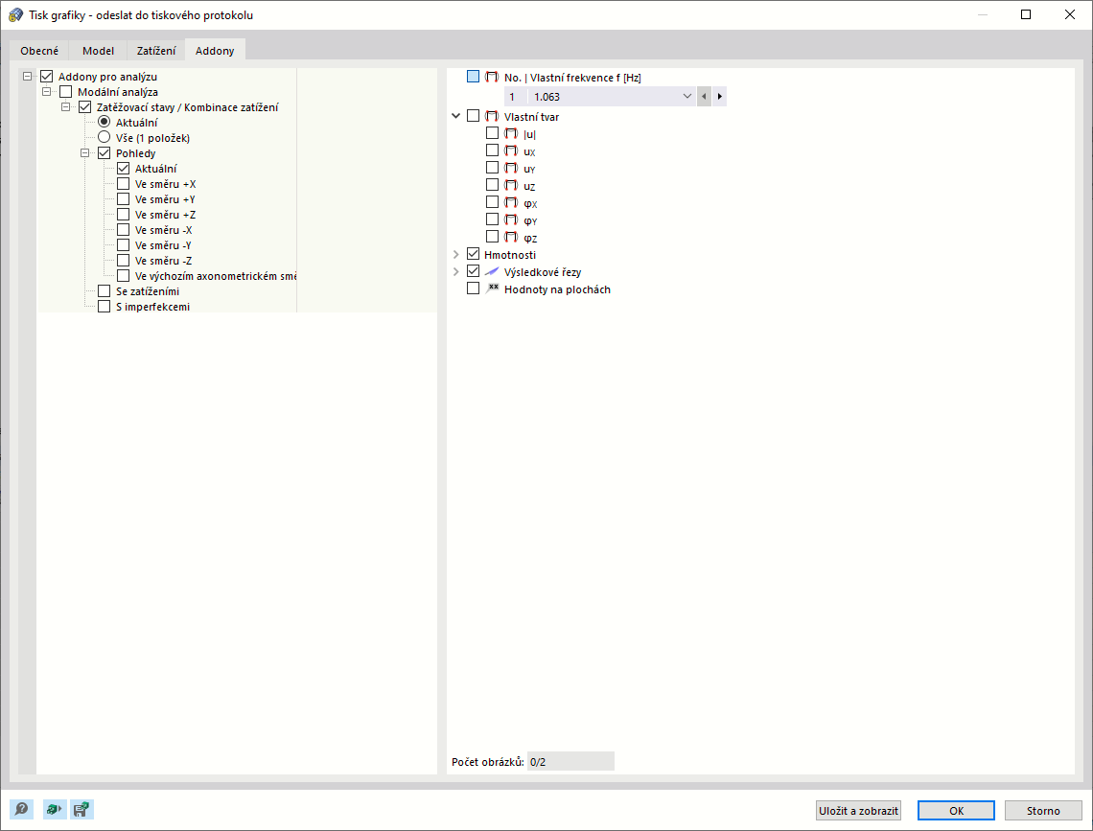This screenshot has width=1093, height=831.
Task: Collapse Zatěžovací stavy / Kombinace zatížení node
Action: click(x=65, y=106)
